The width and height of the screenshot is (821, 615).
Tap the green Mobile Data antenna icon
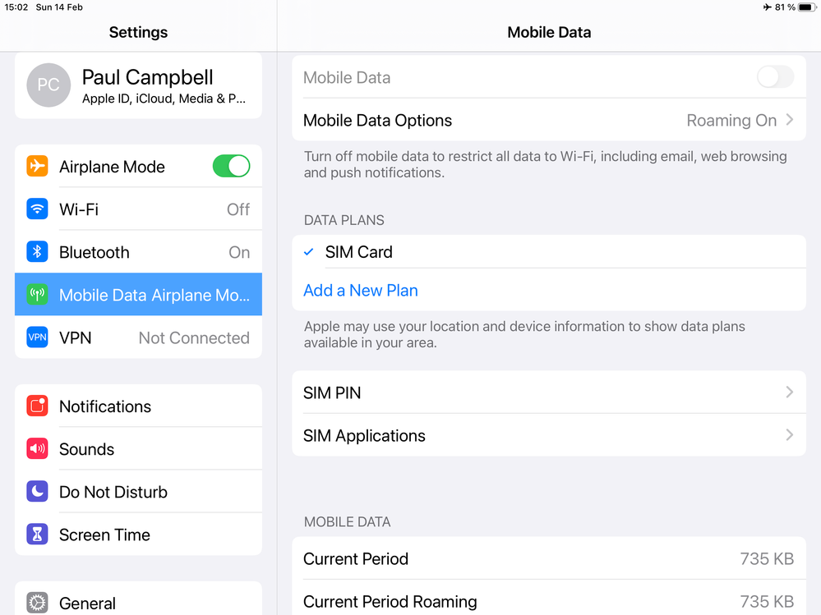[37, 295]
